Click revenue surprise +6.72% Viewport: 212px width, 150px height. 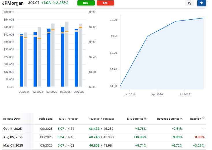pos(177,145)
